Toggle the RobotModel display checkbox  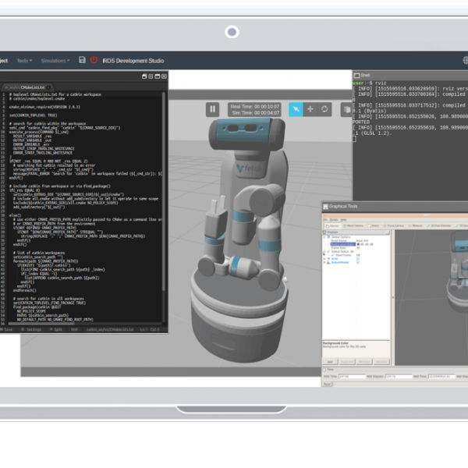[358, 262]
